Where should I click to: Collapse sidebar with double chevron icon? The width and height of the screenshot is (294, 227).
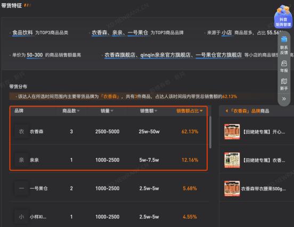coord(284,99)
